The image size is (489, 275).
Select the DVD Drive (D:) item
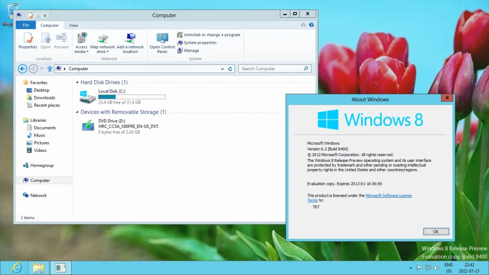(x=120, y=126)
